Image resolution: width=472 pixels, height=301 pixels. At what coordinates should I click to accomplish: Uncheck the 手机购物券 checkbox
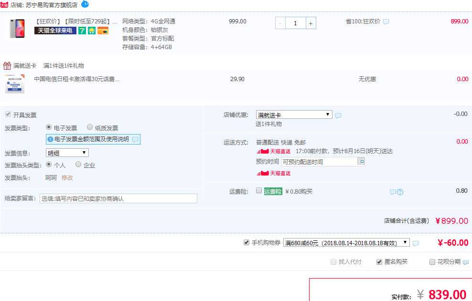tap(247, 242)
